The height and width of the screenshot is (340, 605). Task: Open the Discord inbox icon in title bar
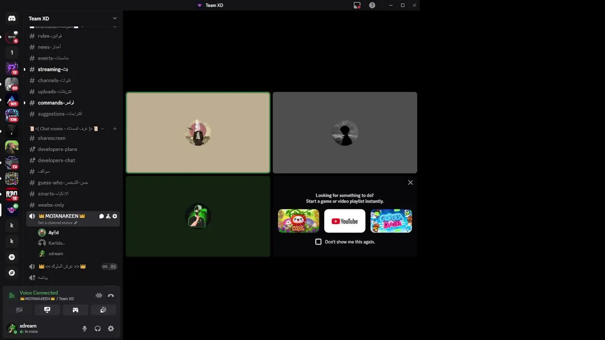(357, 5)
